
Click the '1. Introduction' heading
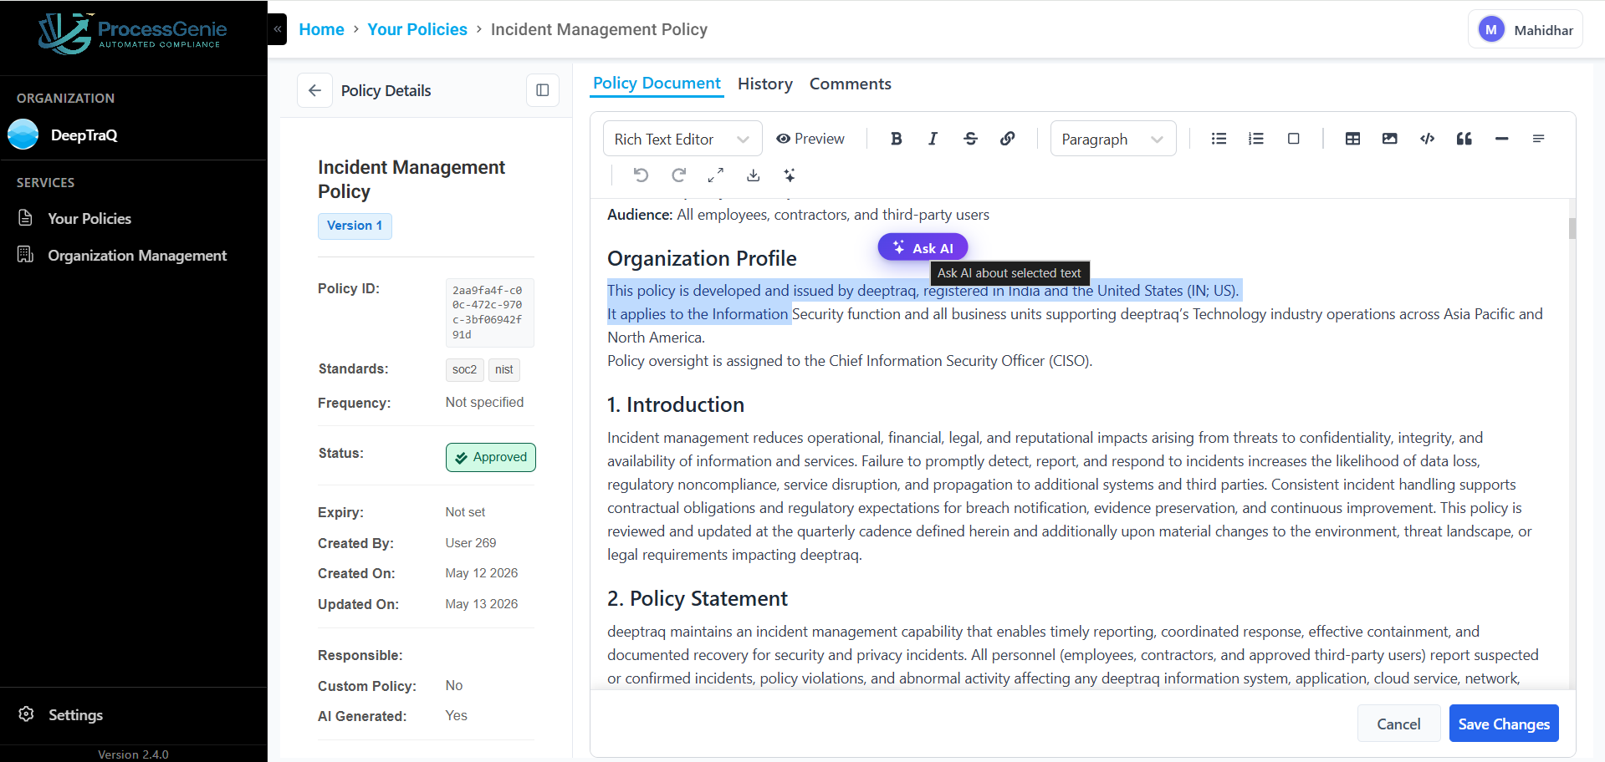tap(676, 404)
